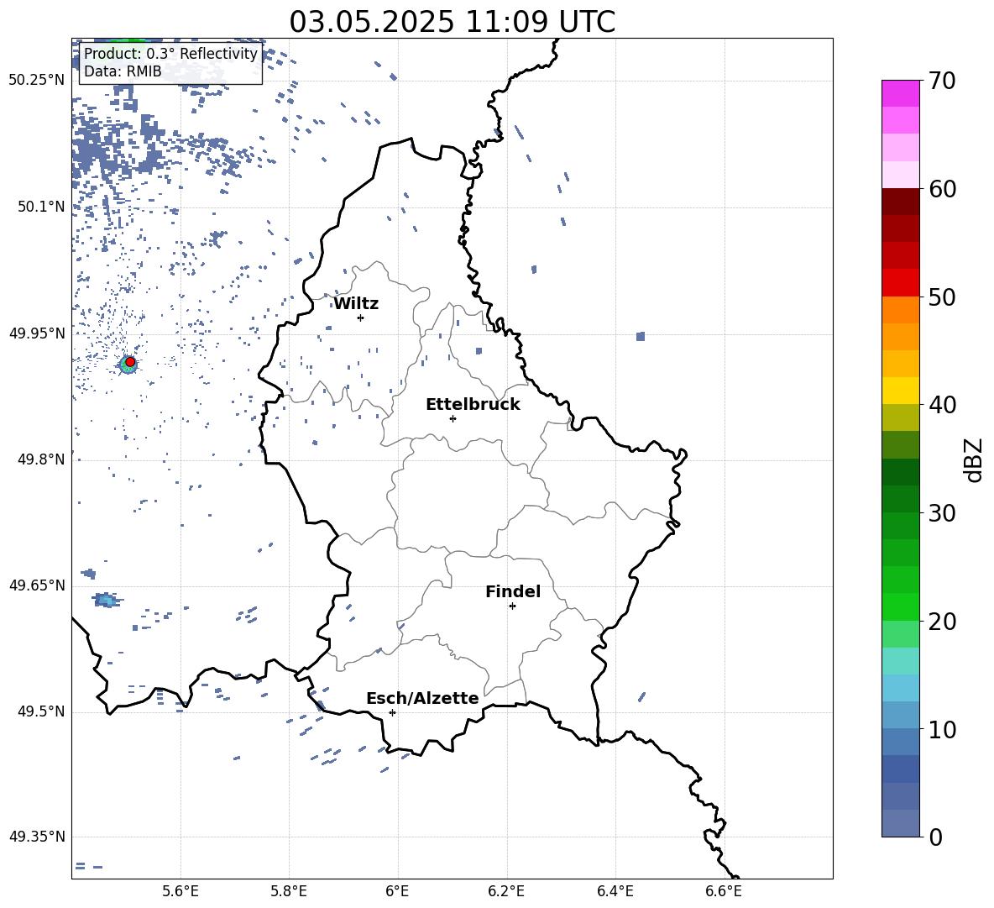Pick the bright red colorbar swatch above 50
994x908 pixels.
point(900,283)
